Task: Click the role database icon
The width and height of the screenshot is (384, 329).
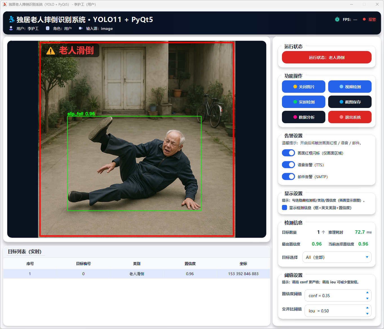Action: (x=48, y=28)
